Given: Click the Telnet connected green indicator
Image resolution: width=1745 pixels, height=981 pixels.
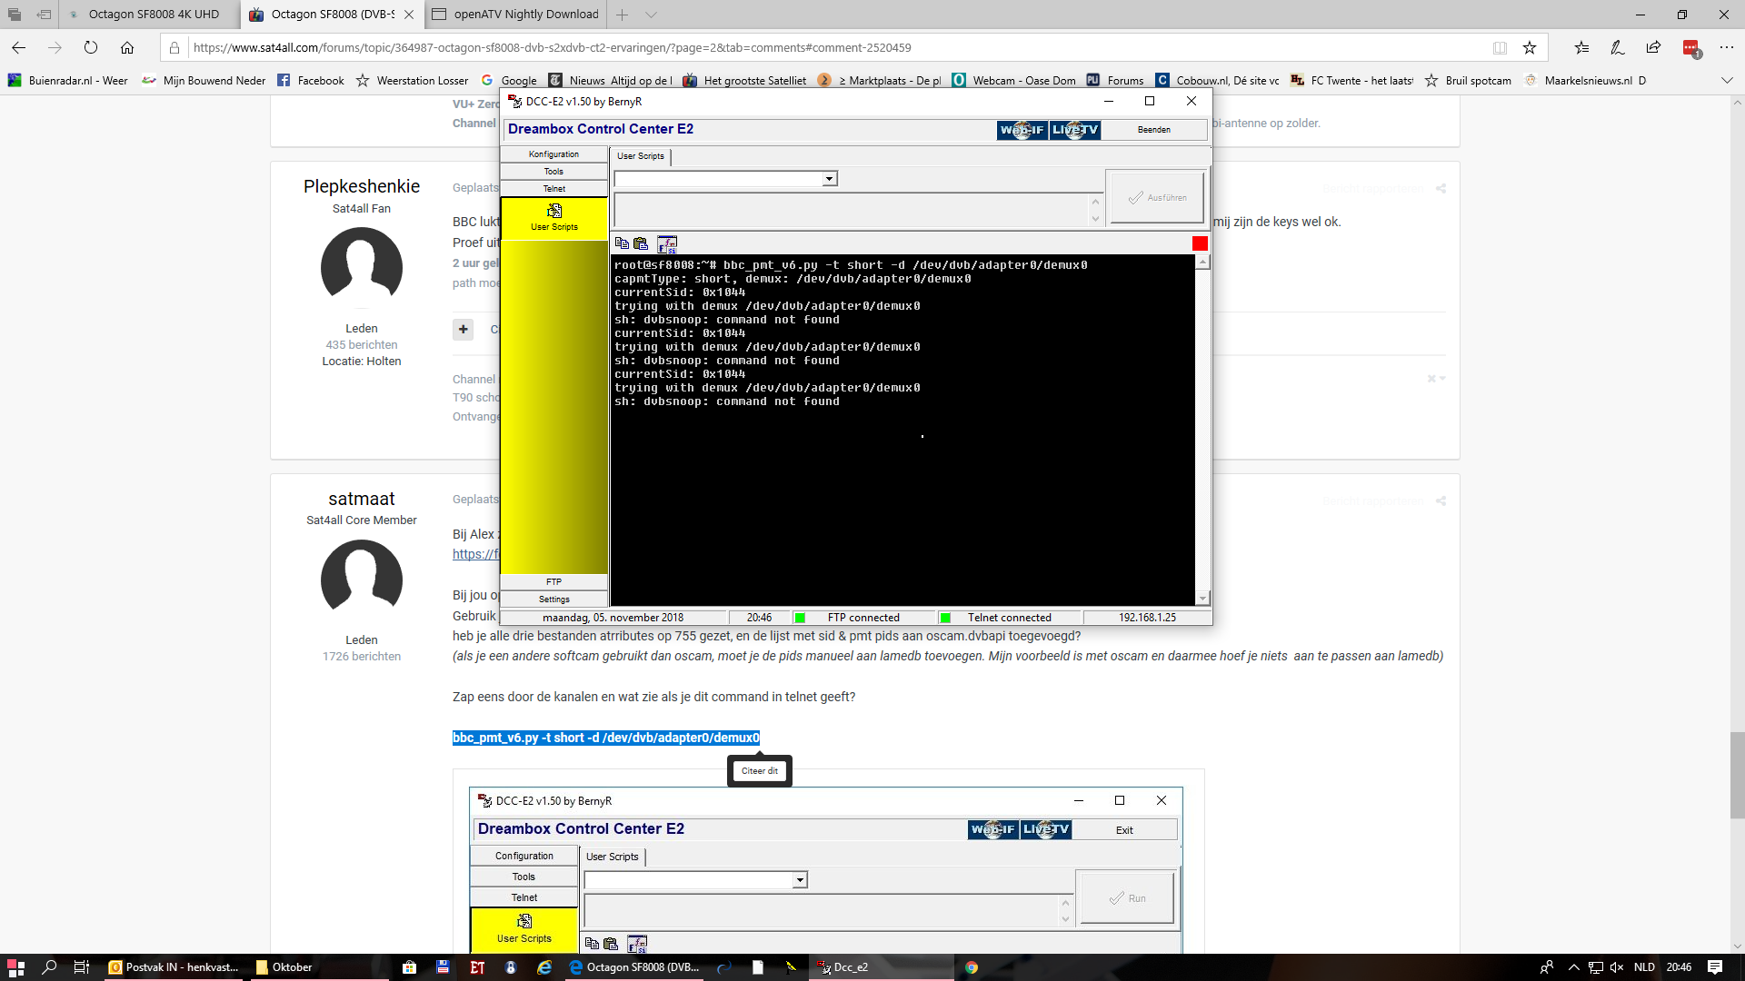Looking at the screenshot, I should click(x=945, y=618).
